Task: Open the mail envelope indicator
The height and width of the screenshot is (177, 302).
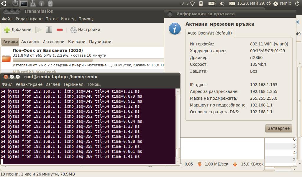Action: click(232, 4)
